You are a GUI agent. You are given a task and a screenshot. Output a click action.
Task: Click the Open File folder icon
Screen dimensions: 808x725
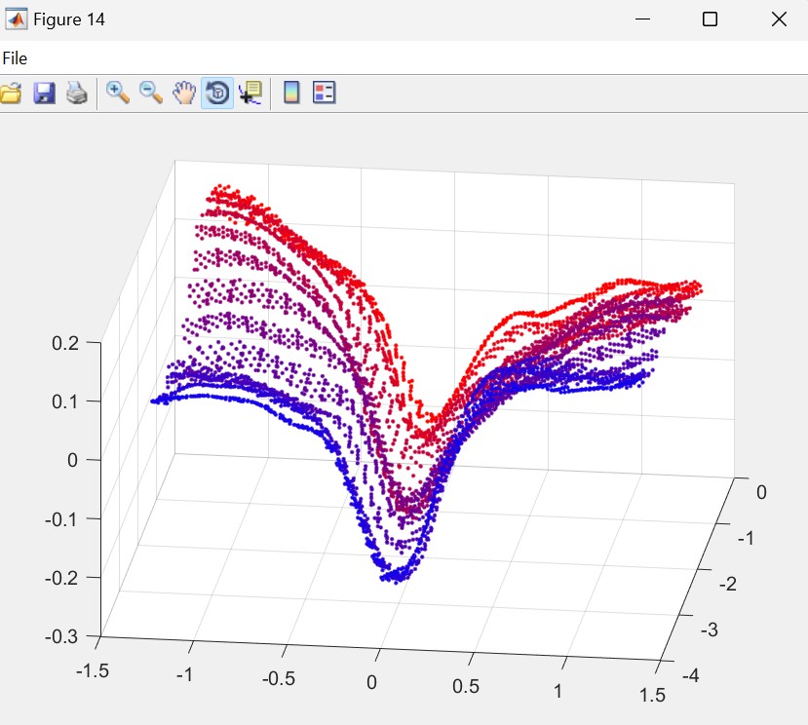(x=10, y=94)
